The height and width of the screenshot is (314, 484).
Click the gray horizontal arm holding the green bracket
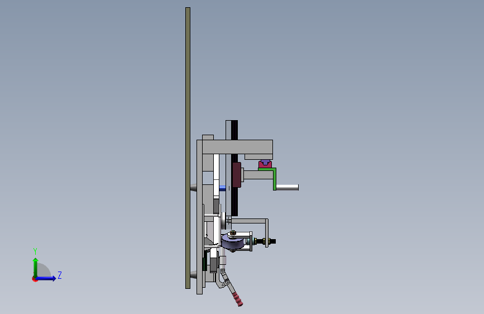(x=258, y=175)
